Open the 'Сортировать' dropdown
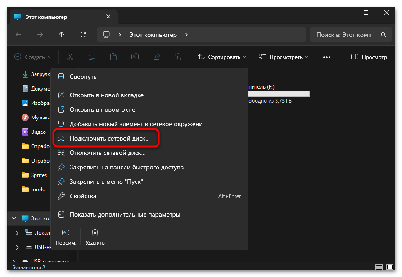The height and width of the screenshot is (277, 402). pos(222,57)
